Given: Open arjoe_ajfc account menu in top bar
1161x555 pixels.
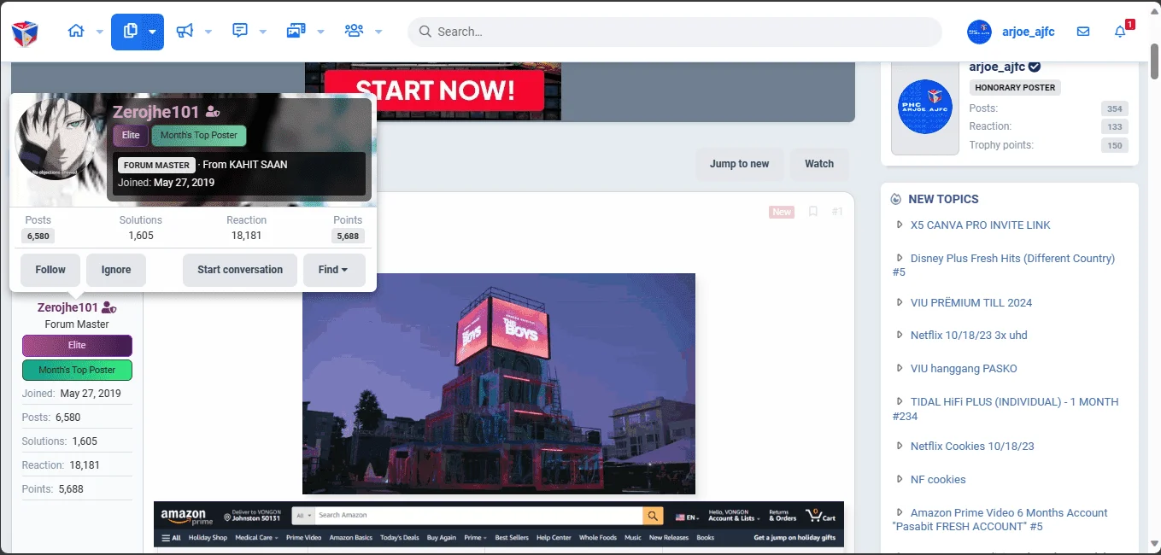Looking at the screenshot, I should click(x=1029, y=32).
